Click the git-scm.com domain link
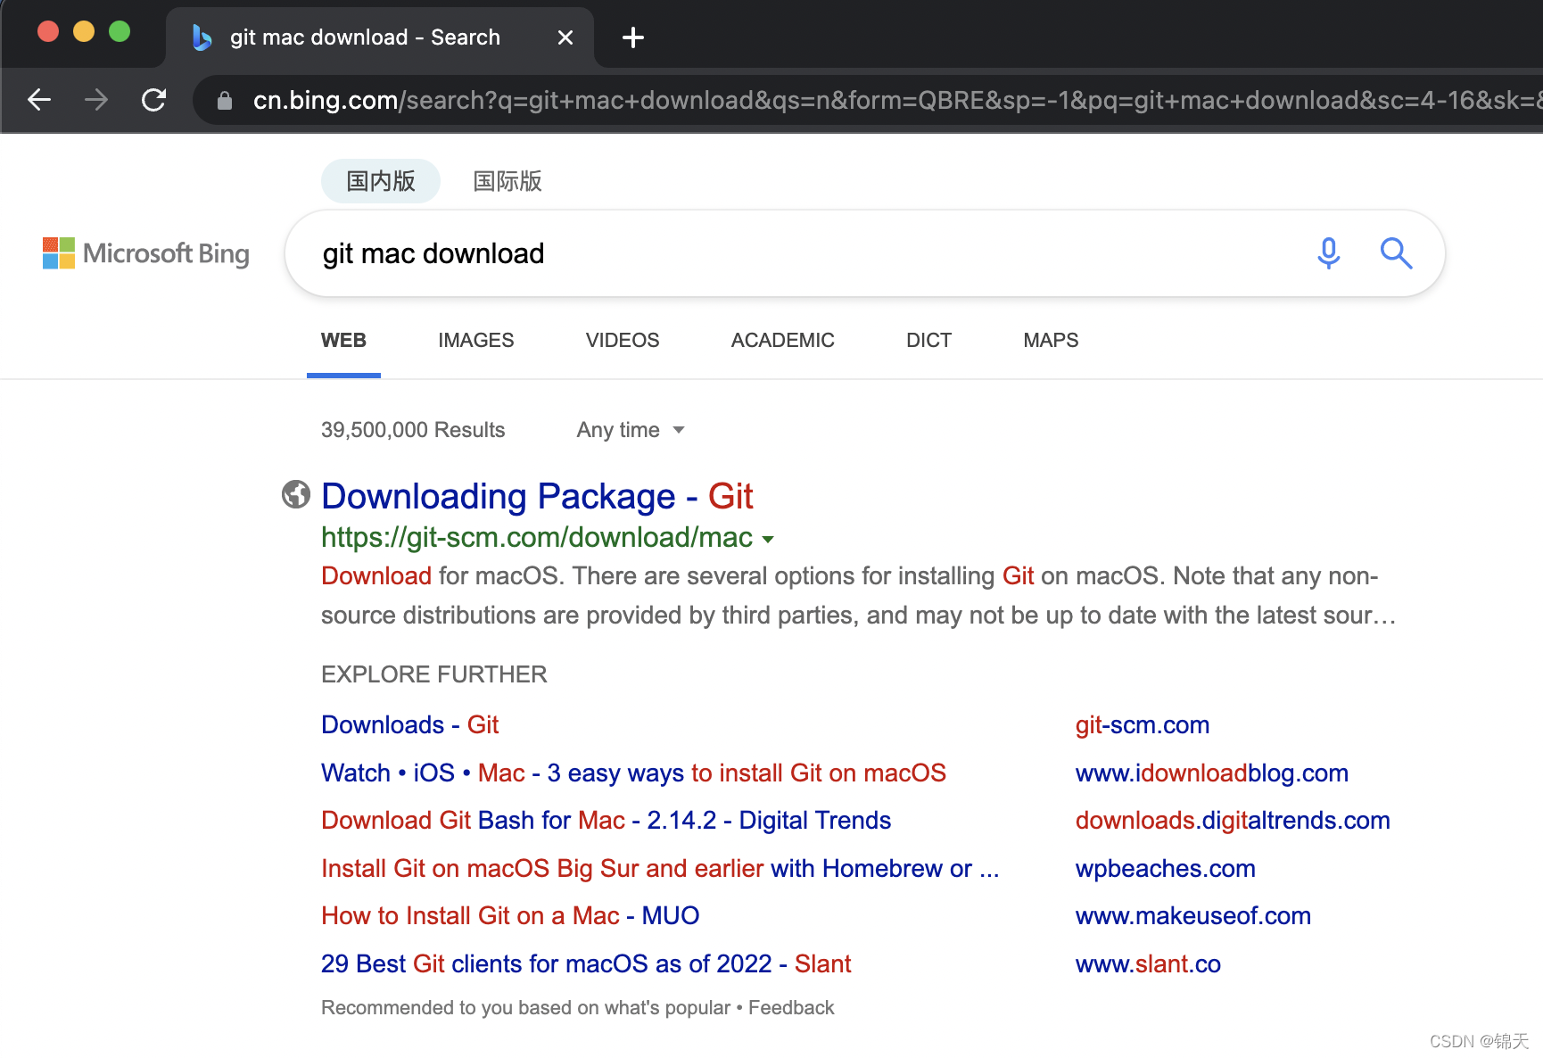Image resolution: width=1543 pixels, height=1058 pixels. 1143,724
